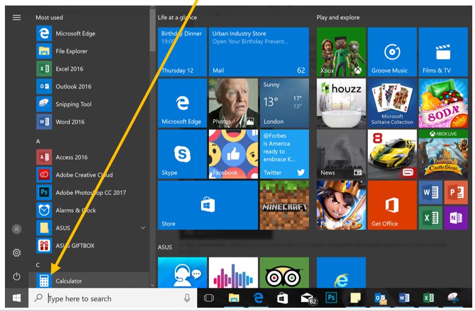The height and width of the screenshot is (311, 475).
Task: Open the small Word tile
Action: tap(430, 192)
